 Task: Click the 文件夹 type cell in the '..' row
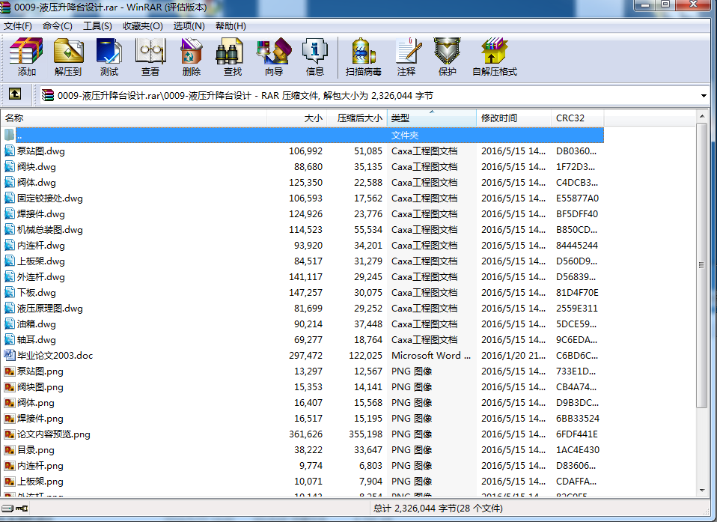(405, 136)
